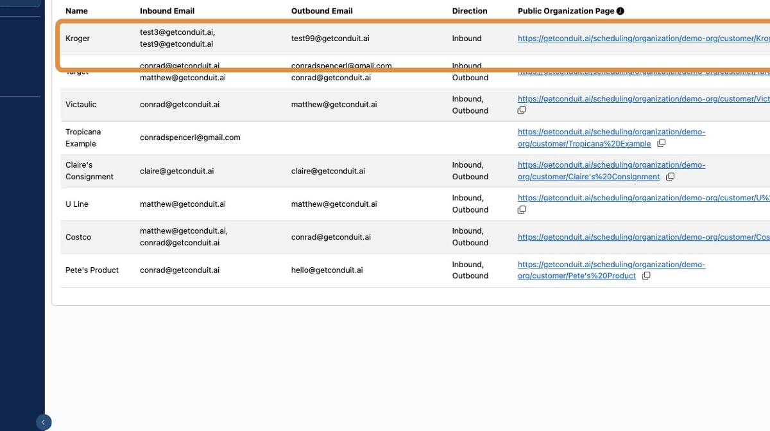Click Pete's Product direction cell

pos(470,270)
